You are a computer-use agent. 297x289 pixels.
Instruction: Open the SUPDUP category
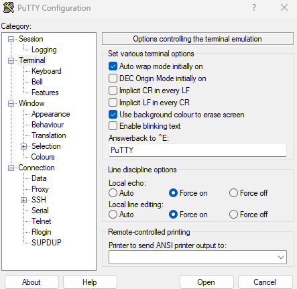pos(46,243)
